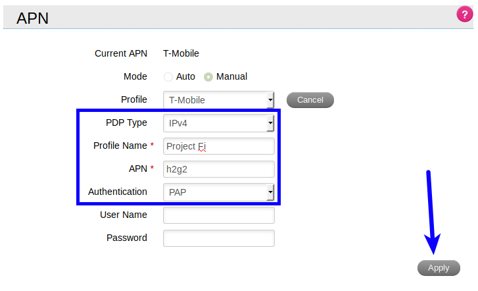Click the arrow on the Profile combo box
The height and width of the screenshot is (291, 478).
[270, 100]
